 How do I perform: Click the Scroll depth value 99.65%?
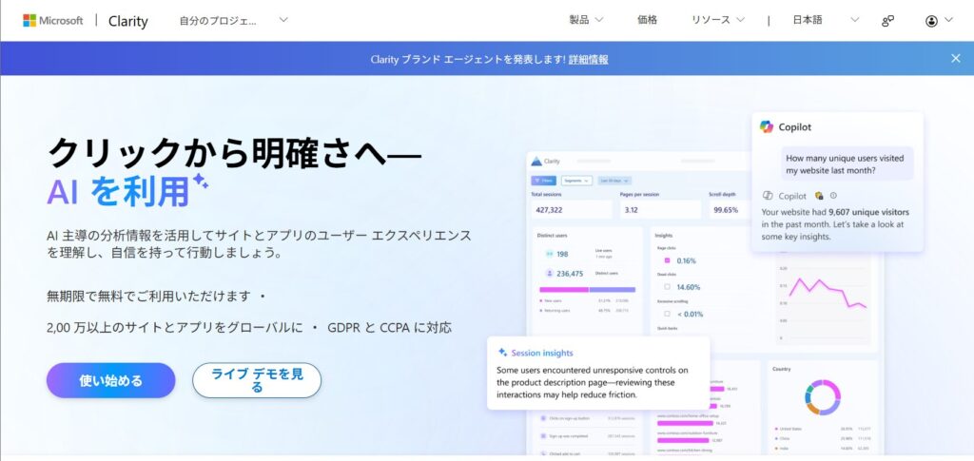(x=726, y=210)
